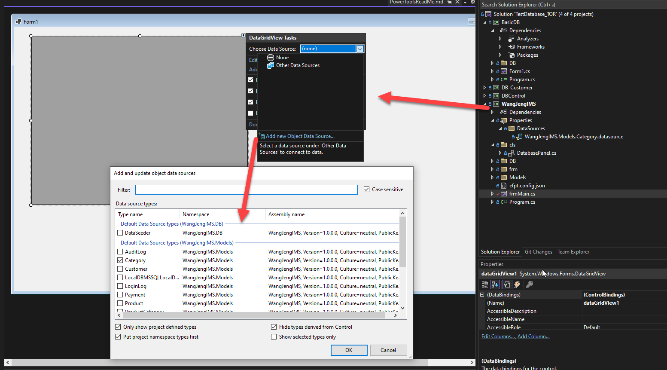Expand the DBControl project node

point(485,96)
